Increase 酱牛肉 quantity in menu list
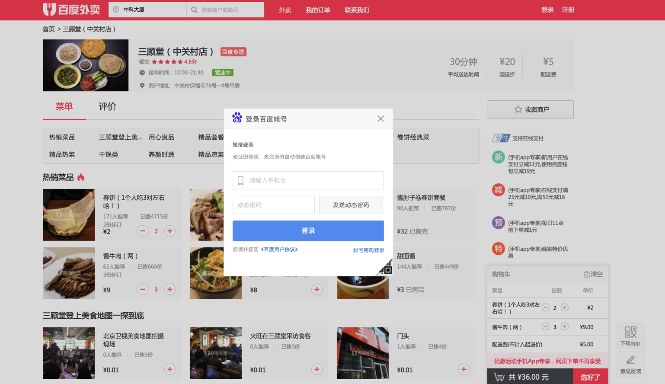The image size is (665, 384). pyautogui.click(x=170, y=289)
